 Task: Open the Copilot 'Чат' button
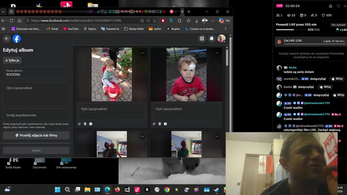tap(224, 21)
